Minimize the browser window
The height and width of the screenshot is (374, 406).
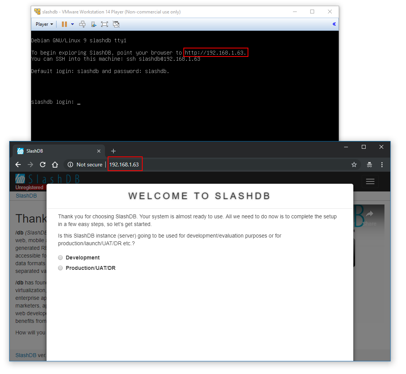(x=346, y=147)
